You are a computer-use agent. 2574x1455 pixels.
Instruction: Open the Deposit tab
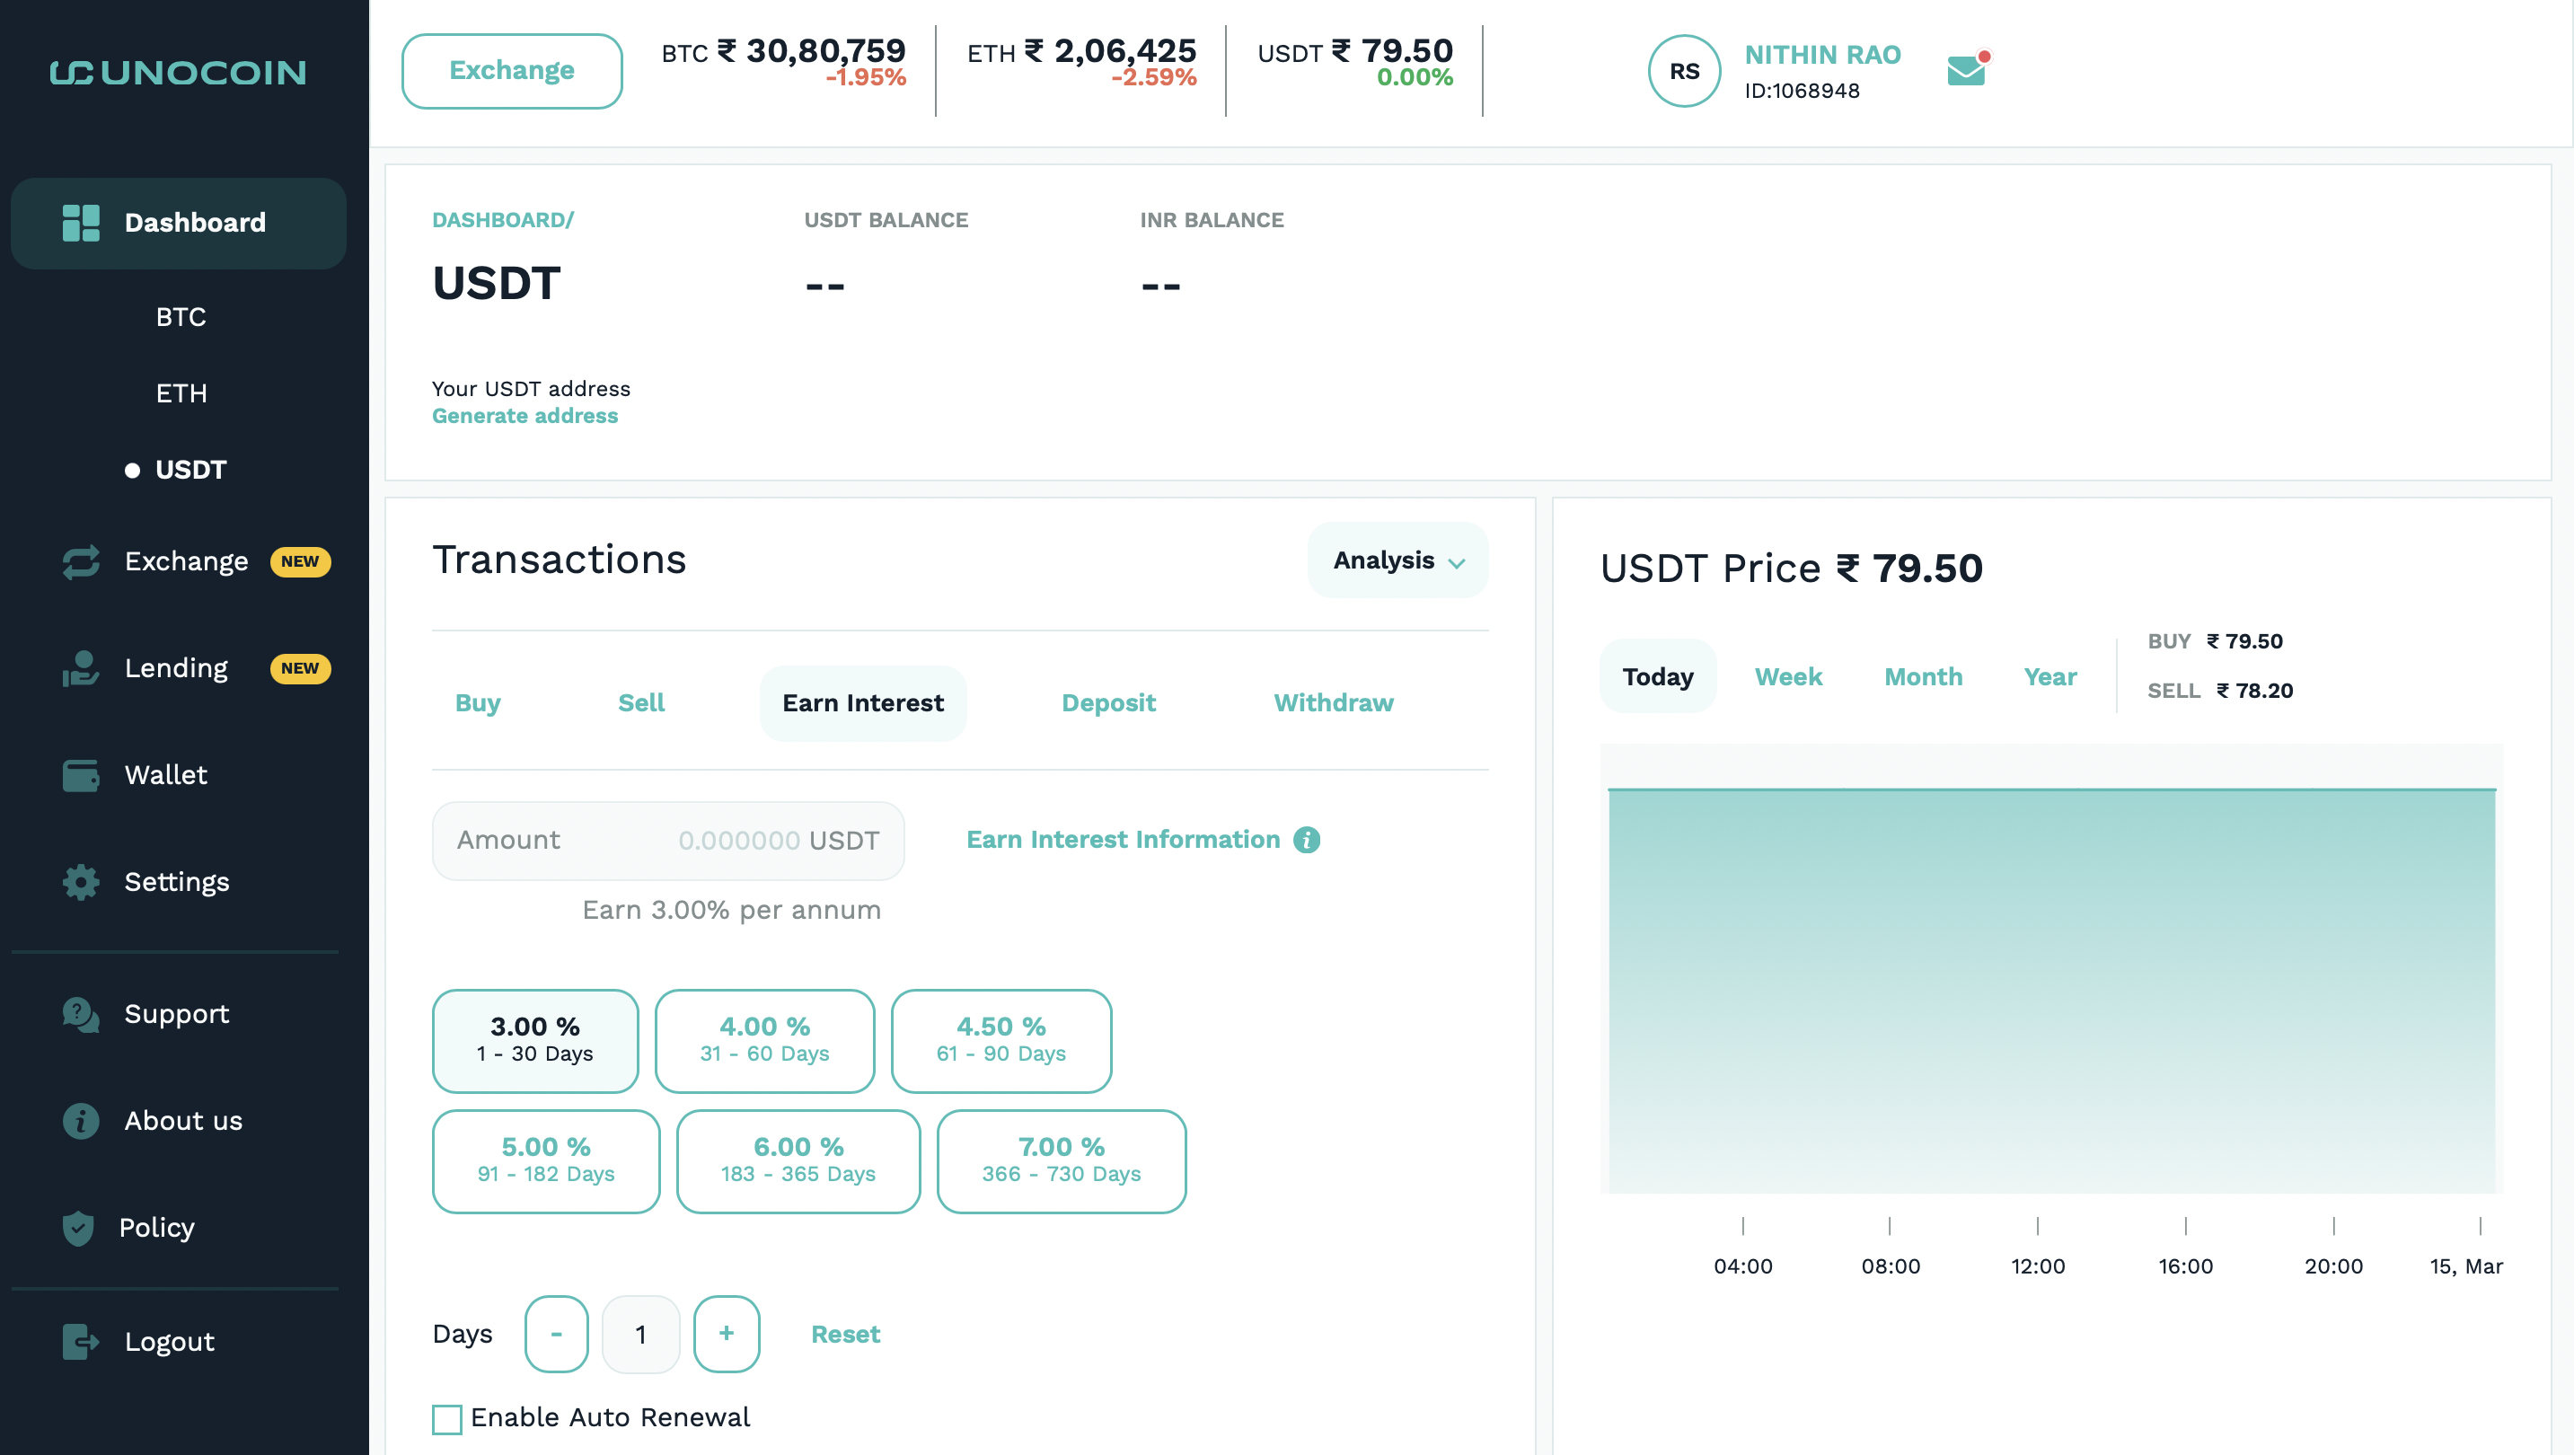1108,703
